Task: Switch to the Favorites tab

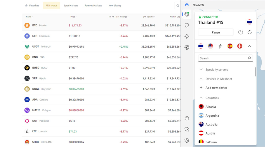Action: 32,6
